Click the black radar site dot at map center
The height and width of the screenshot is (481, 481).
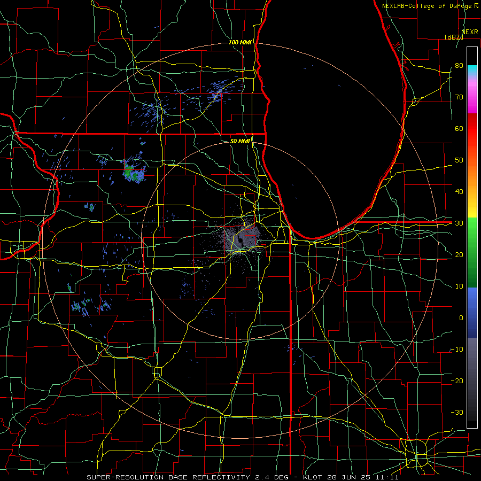click(x=241, y=240)
